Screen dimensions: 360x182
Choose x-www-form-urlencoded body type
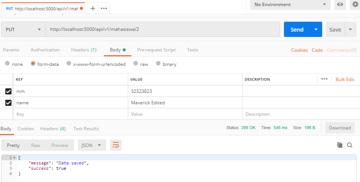(69, 63)
